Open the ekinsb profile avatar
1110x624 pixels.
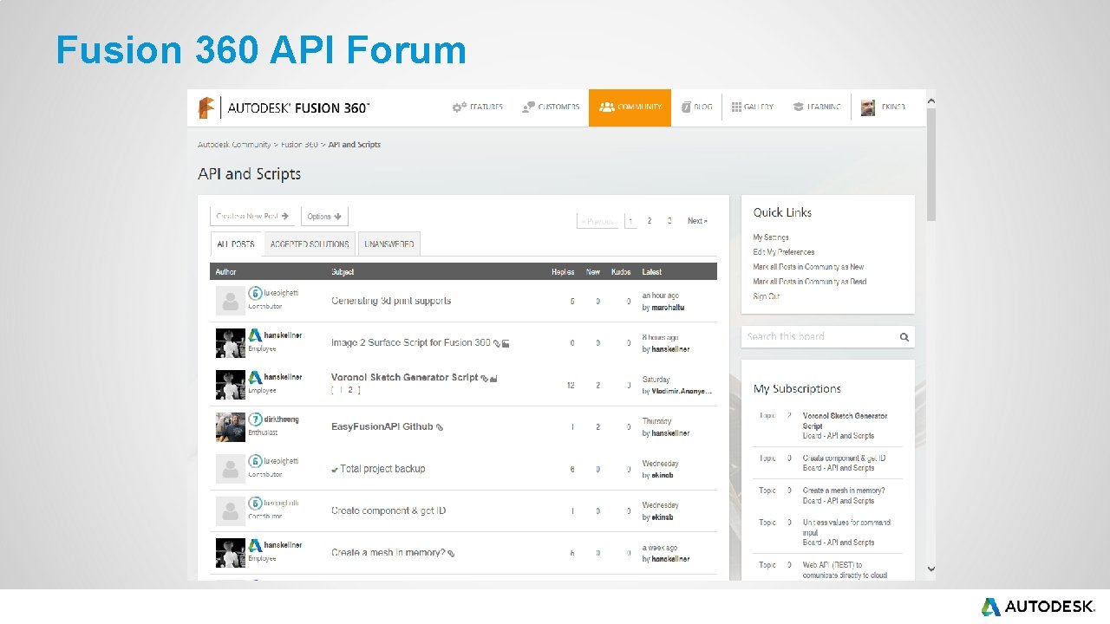point(868,107)
